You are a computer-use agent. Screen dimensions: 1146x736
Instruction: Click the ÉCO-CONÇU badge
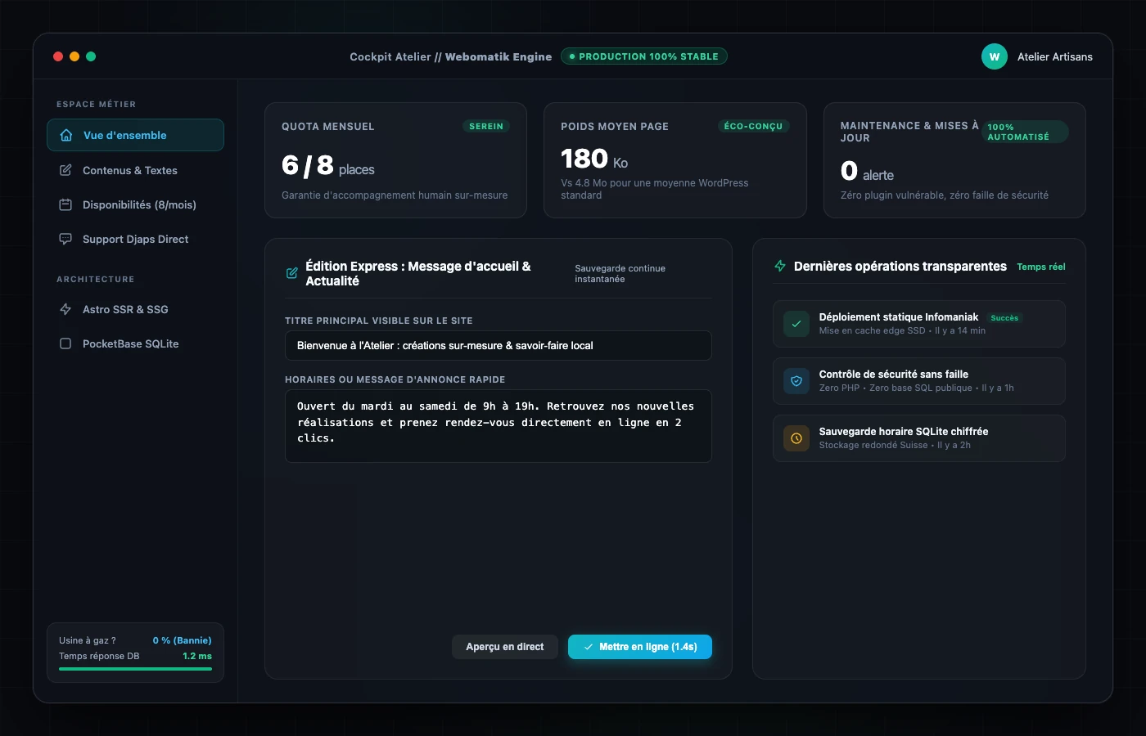click(754, 126)
